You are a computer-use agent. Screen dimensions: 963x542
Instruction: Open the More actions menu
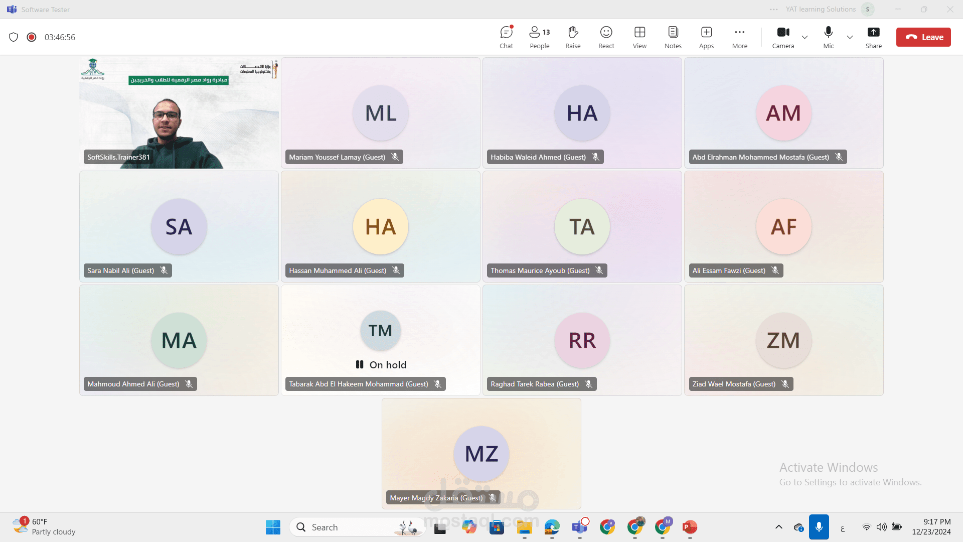click(x=739, y=37)
